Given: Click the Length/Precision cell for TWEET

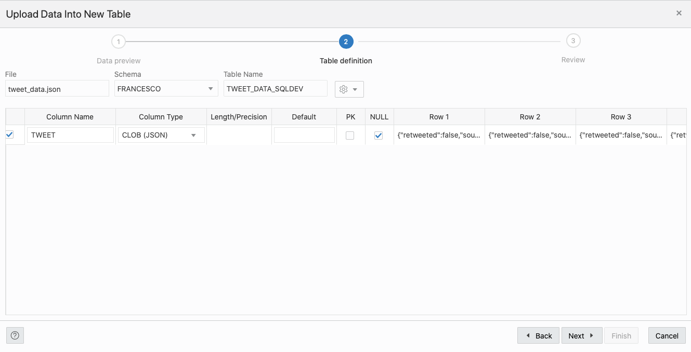Looking at the screenshot, I should click(x=239, y=135).
